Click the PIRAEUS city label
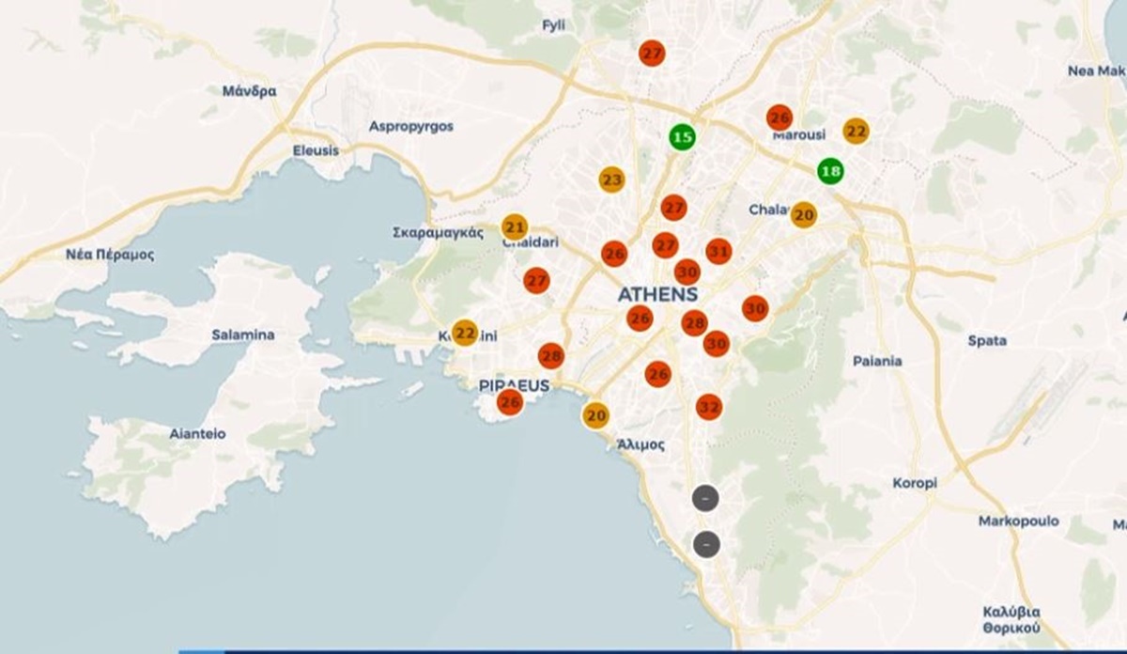 tap(515, 384)
